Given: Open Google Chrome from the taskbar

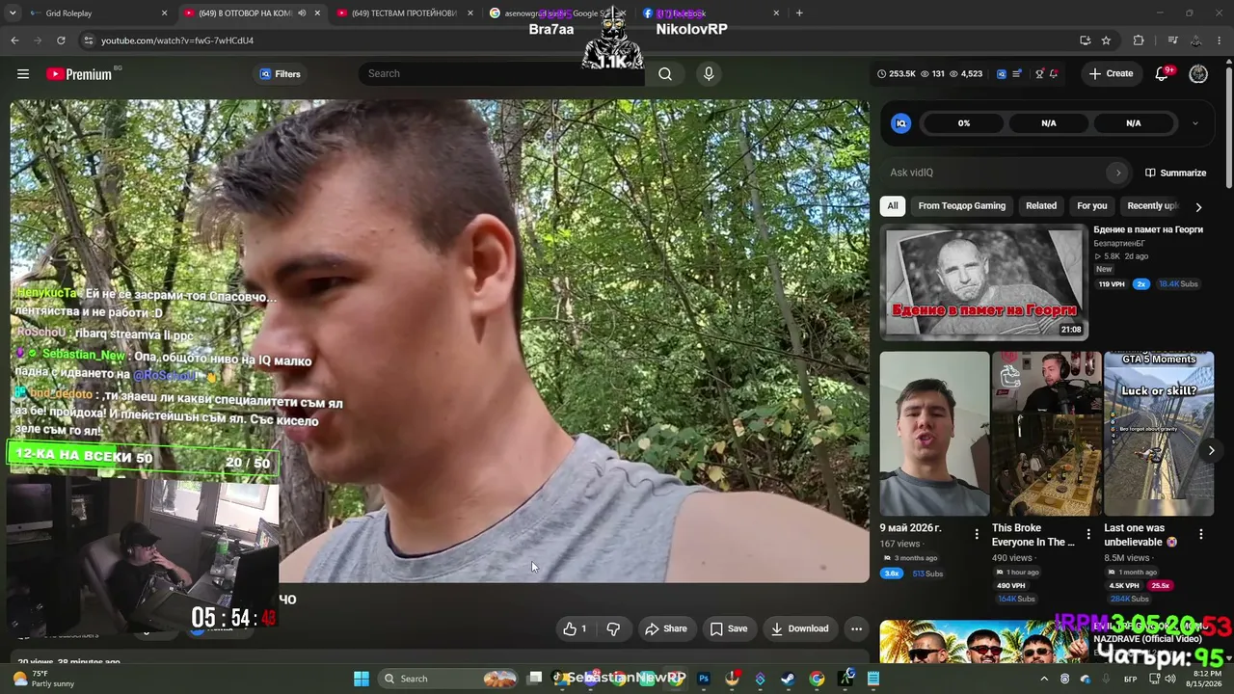Looking at the screenshot, I should 817,679.
